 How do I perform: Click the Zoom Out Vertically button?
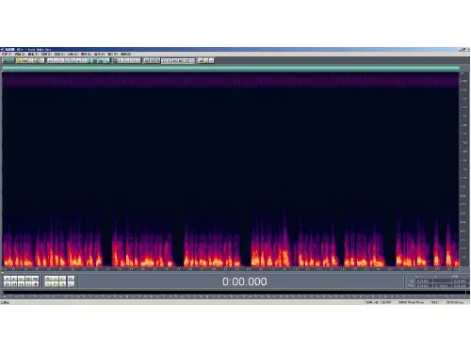pos(72,284)
